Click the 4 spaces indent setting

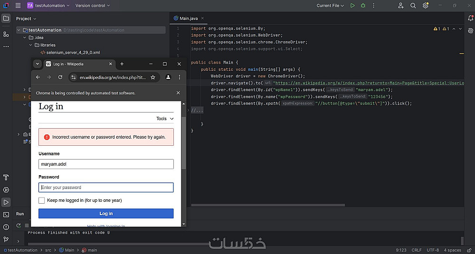[452, 250]
